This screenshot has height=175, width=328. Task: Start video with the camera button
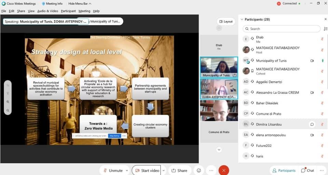pos(147,171)
